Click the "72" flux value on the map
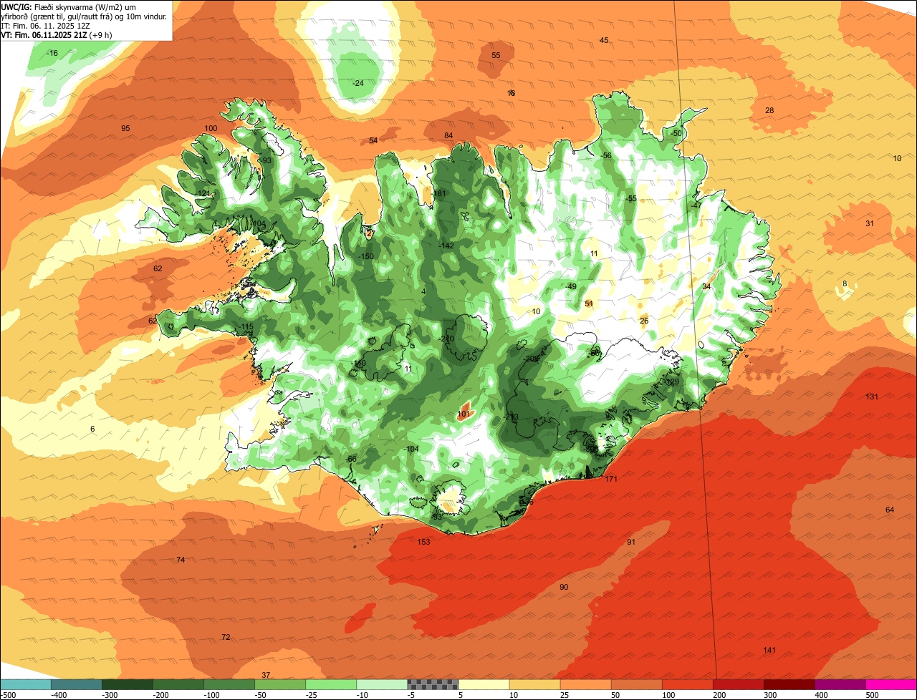Screen dimensions: 917x700 [x=226, y=637]
